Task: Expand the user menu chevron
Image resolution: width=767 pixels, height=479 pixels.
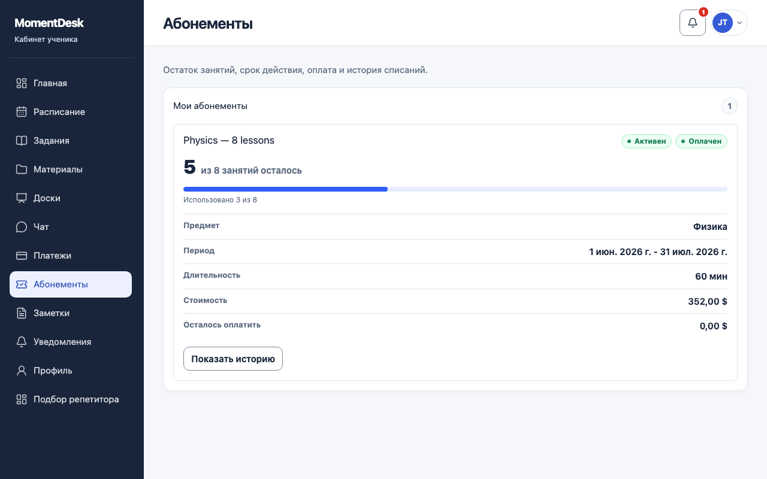Action: 739,23
